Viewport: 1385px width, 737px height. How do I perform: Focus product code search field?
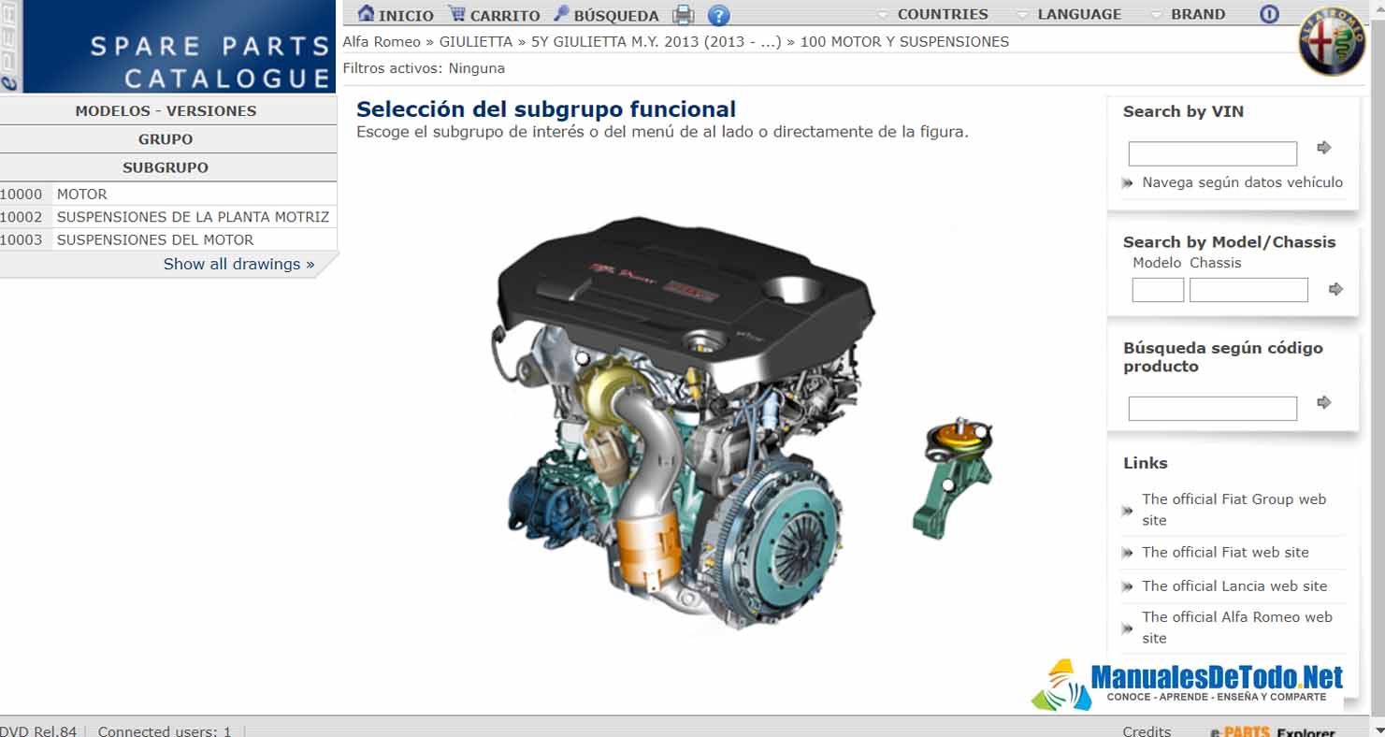click(x=1212, y=409)
